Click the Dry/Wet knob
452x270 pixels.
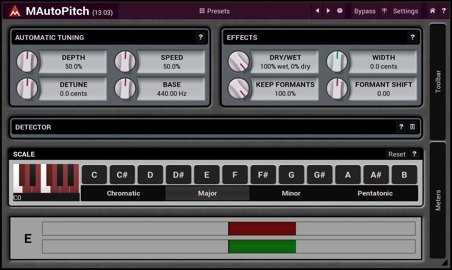pyautogui.click(x=239, y=62)
